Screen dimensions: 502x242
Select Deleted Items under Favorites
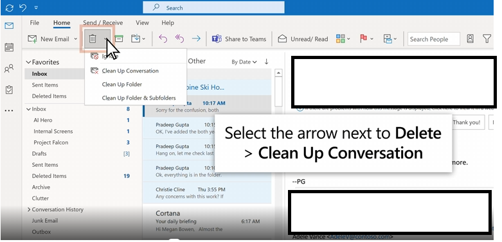click(x=49, y=96)
